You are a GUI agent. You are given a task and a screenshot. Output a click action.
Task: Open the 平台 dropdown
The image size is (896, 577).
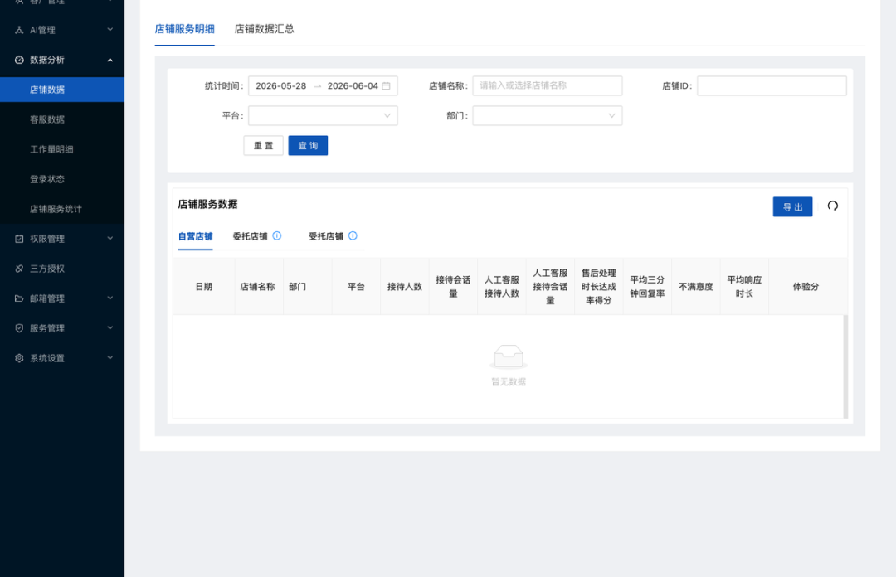323,116
